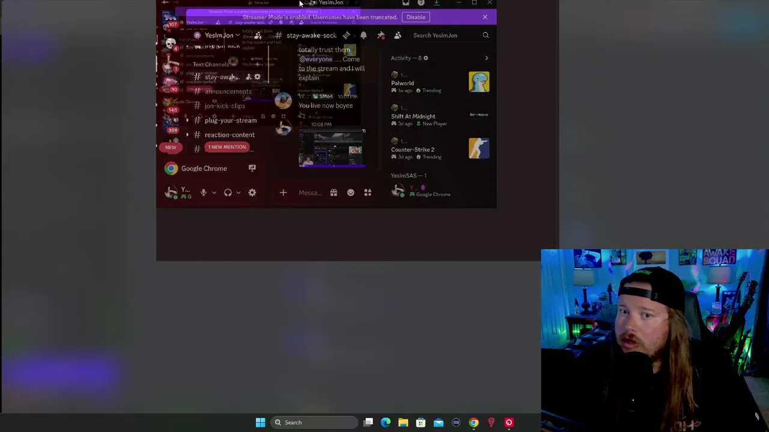Click the Palworld game thumbnail
The height and width of the screenshot is (432, 769).
[479, 82]
